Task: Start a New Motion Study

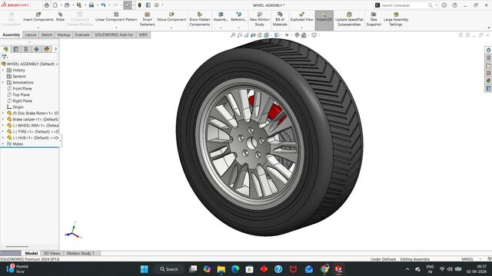Action: 260,19
